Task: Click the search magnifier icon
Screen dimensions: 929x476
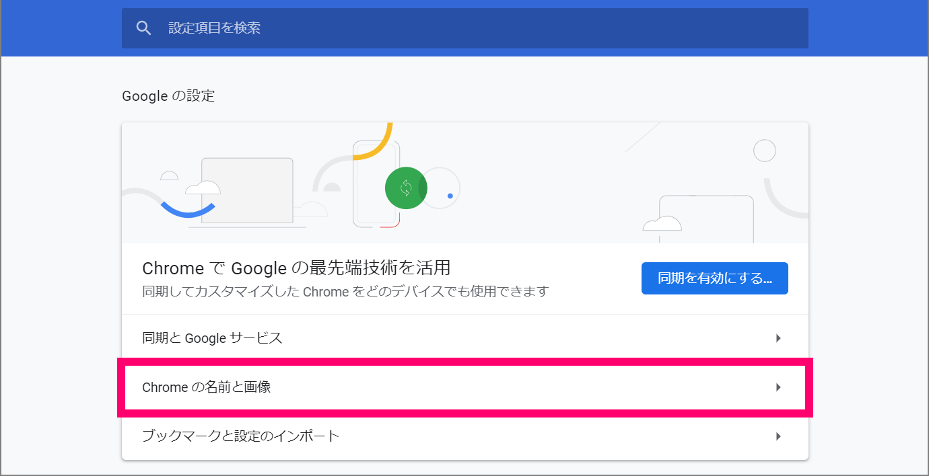Action: [143, 28]
